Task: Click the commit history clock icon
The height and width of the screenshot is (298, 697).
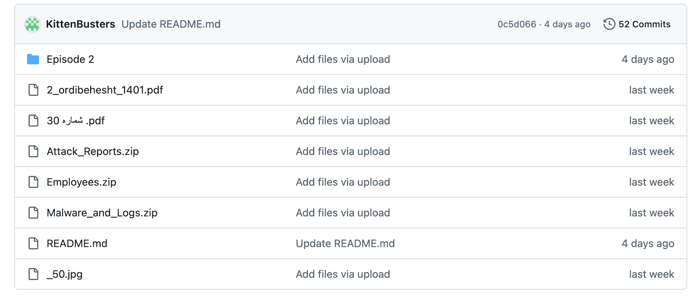Action: [608, 24]
